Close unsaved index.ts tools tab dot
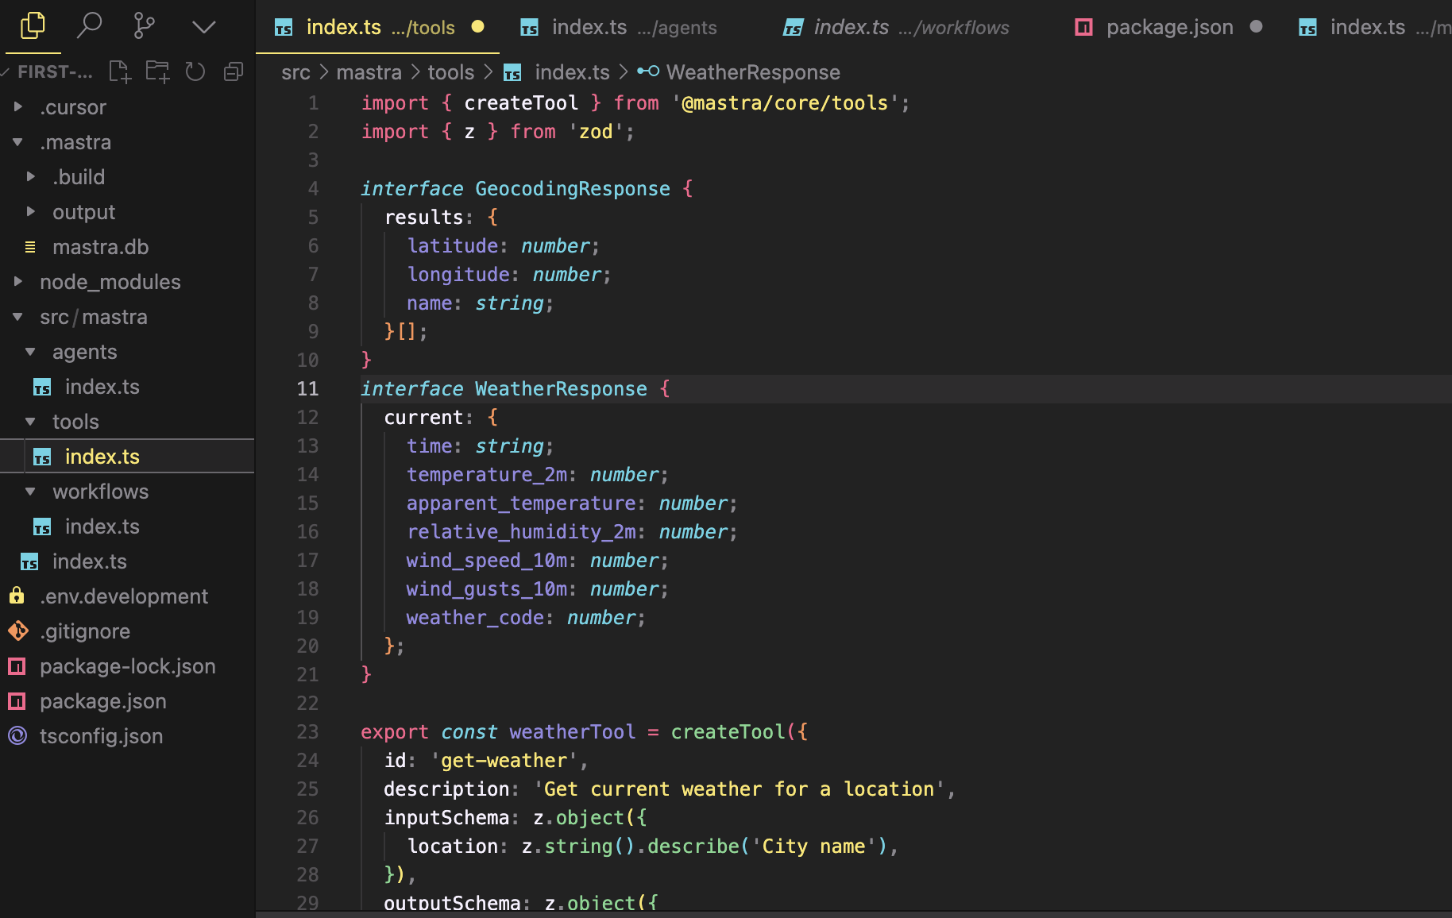The width and height of the screenshot is (1452, 918). point(477,27)
